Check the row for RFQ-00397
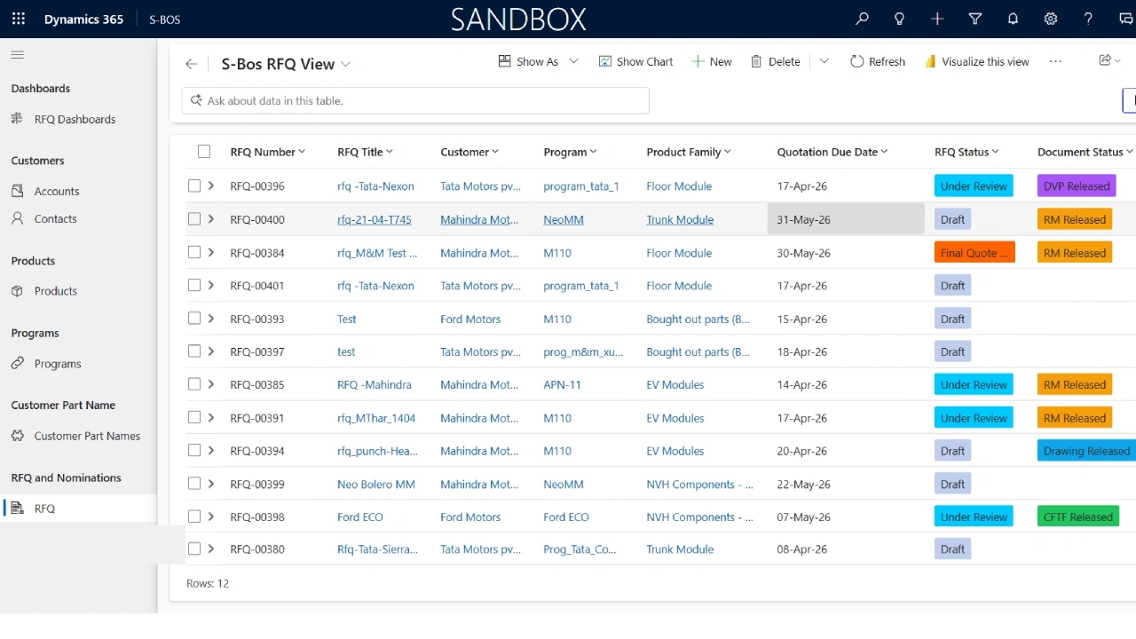1136x639 pixels. pyautogui.click(x=194, y=351)
